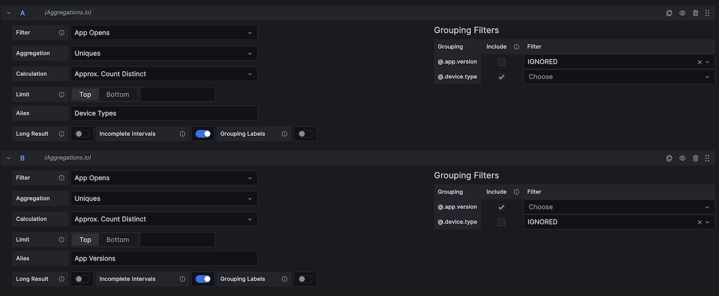Image resolution: width=719 pixels, height=296 pixels.
Task: Enable Grouping Labels toggle in query B
Action: 305,279
